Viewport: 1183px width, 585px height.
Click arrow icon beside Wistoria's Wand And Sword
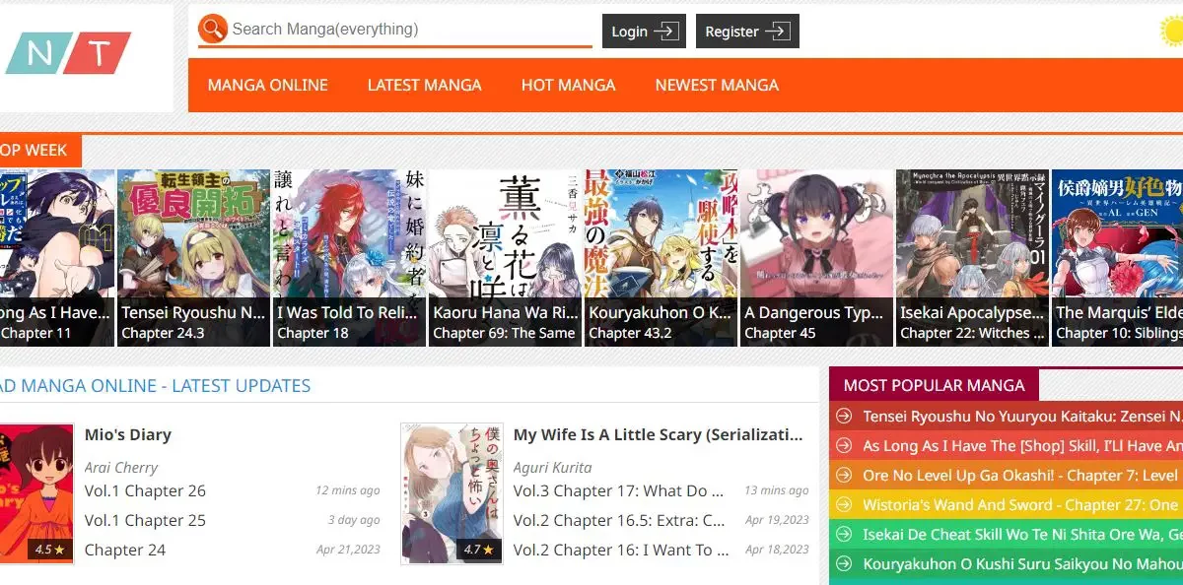pyautogui.click(x=843, y=505)
